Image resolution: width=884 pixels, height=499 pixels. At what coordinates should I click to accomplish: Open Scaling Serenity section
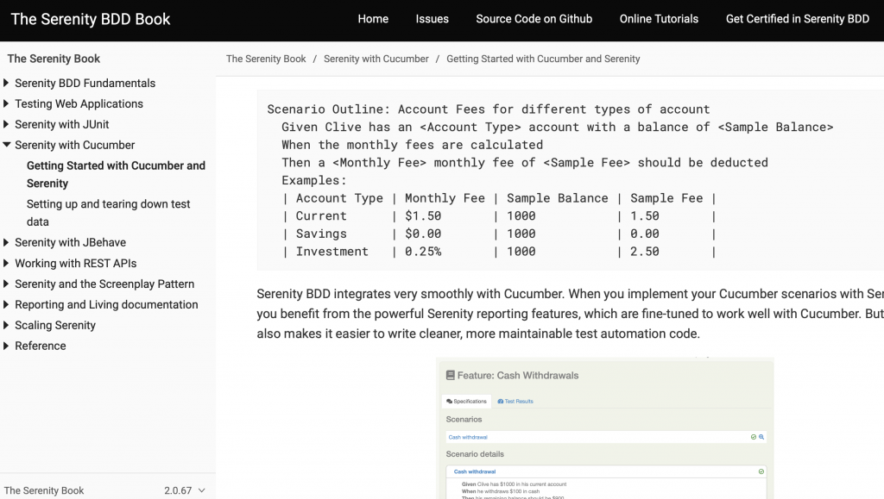click(x=55, y=325)
